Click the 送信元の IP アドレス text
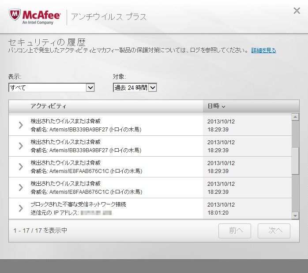Screen dimensions: 308x273 click(55, 213)
